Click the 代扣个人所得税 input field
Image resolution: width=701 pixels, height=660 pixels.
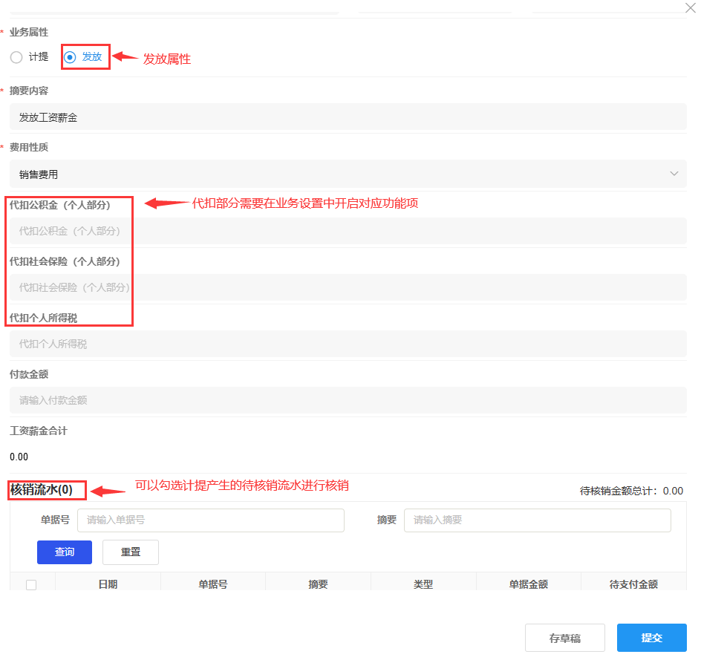tap(348, 344)
